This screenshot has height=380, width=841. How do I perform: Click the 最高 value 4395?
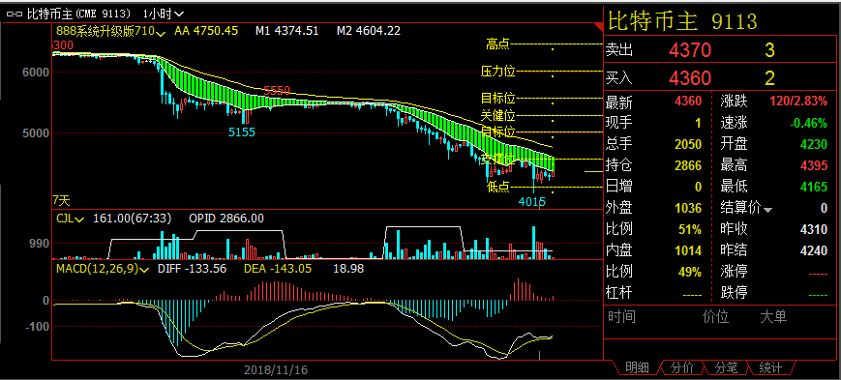(814, 165)
